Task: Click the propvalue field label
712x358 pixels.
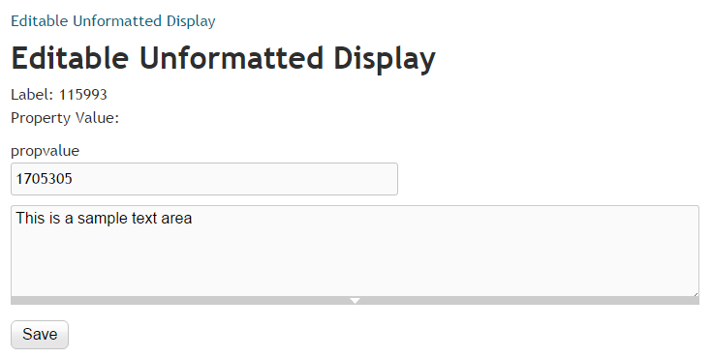Action: click(45, 151)
